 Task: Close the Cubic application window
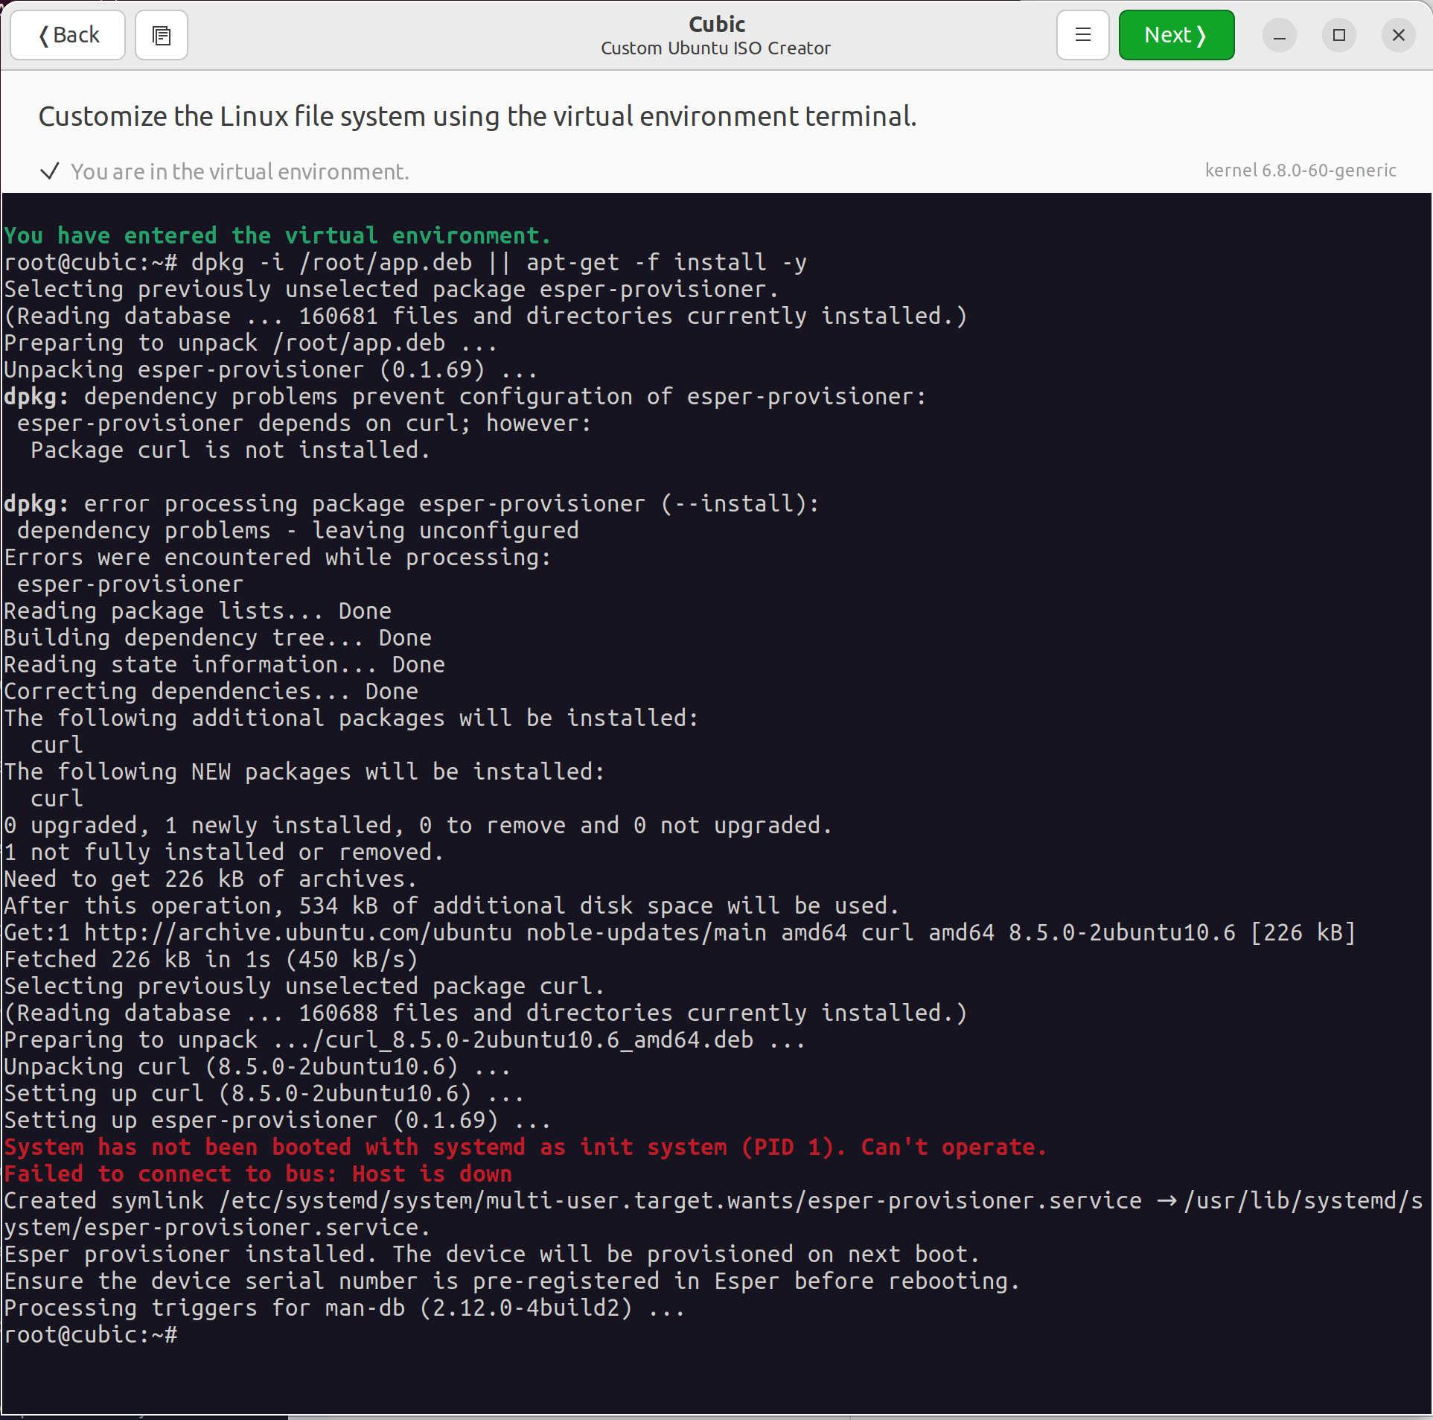tap(1397, 35)
